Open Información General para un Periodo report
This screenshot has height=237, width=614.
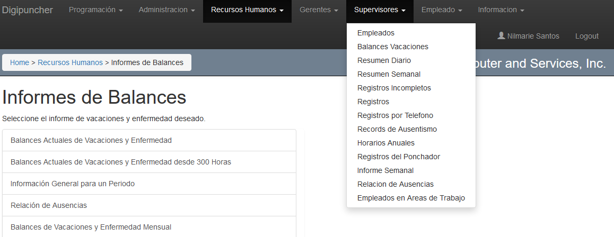(x=73, y=184)
